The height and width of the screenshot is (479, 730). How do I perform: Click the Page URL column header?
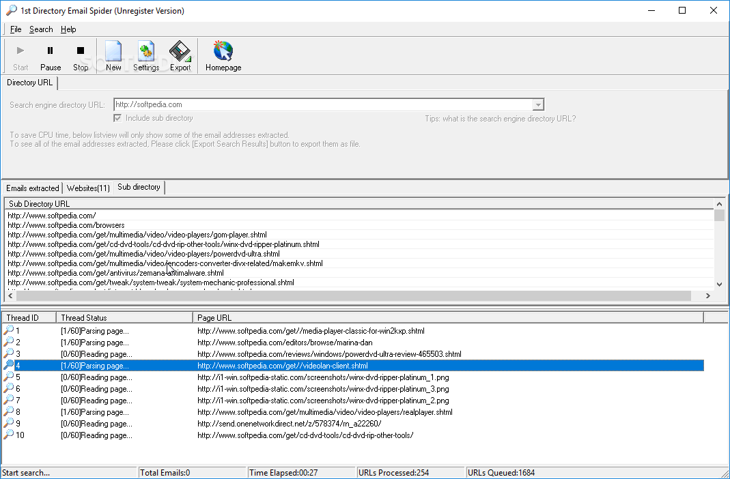tap(448, 318)
